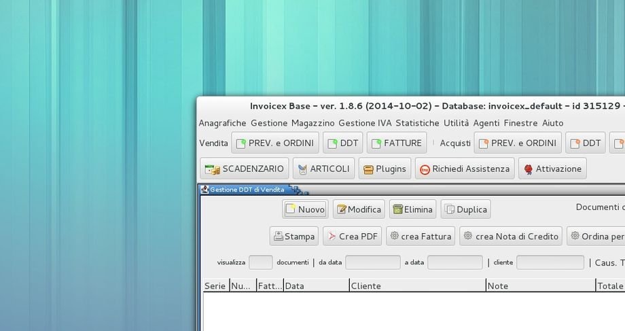
Task: Click the visualizza documenti count field
Action: coord(261,262)
